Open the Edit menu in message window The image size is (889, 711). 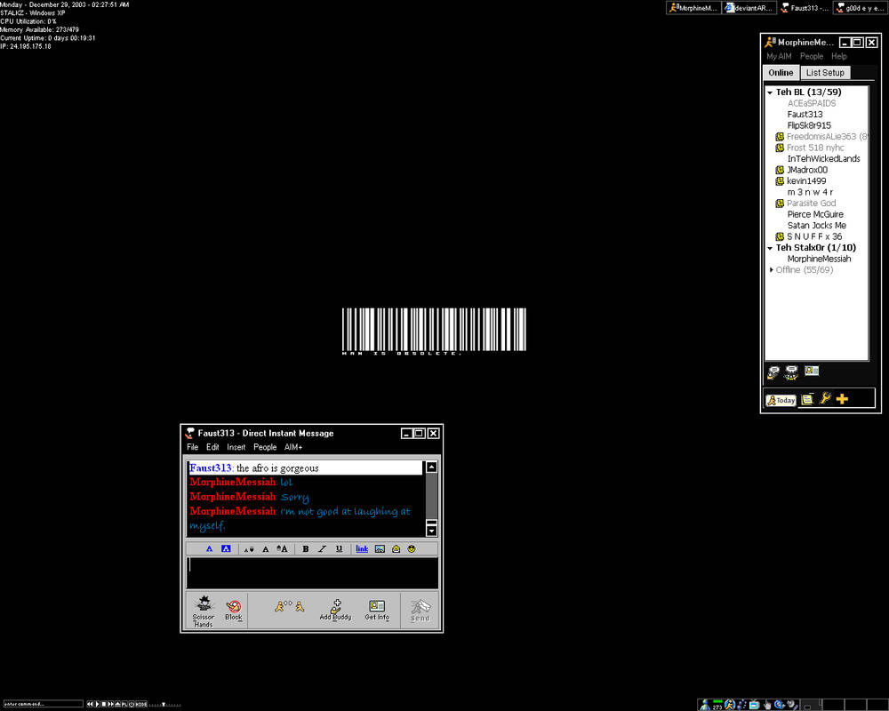[212, 447]
